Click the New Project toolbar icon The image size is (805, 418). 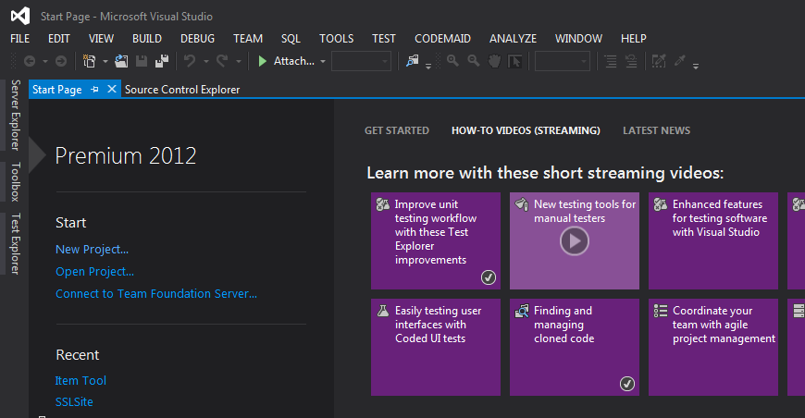pyautogui.click(x=90, y=62)
